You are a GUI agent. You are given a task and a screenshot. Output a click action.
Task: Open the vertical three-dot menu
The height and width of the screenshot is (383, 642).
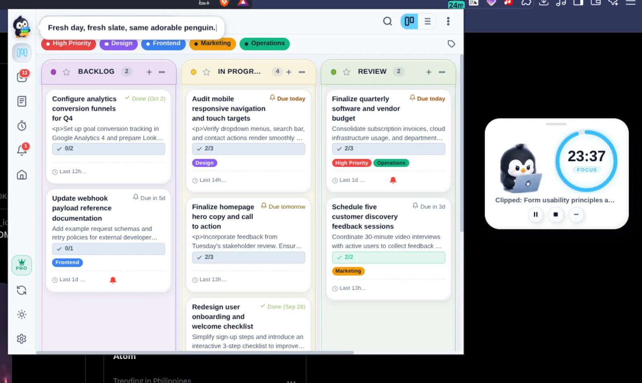tap(448, 21)
